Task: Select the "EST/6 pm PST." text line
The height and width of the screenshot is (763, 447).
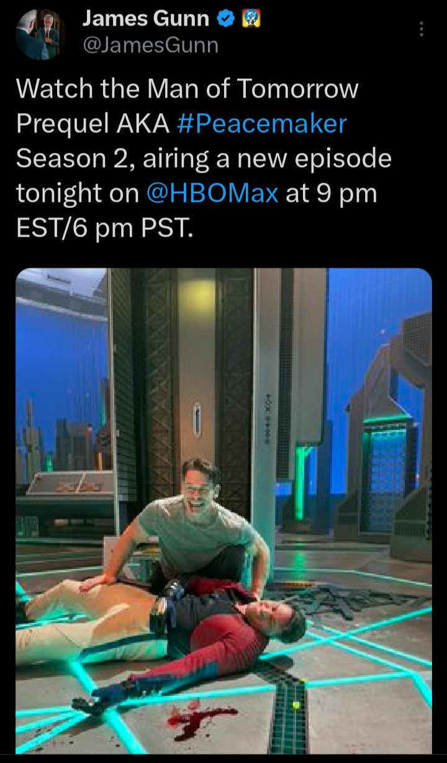Action: (x=105, y=228)
